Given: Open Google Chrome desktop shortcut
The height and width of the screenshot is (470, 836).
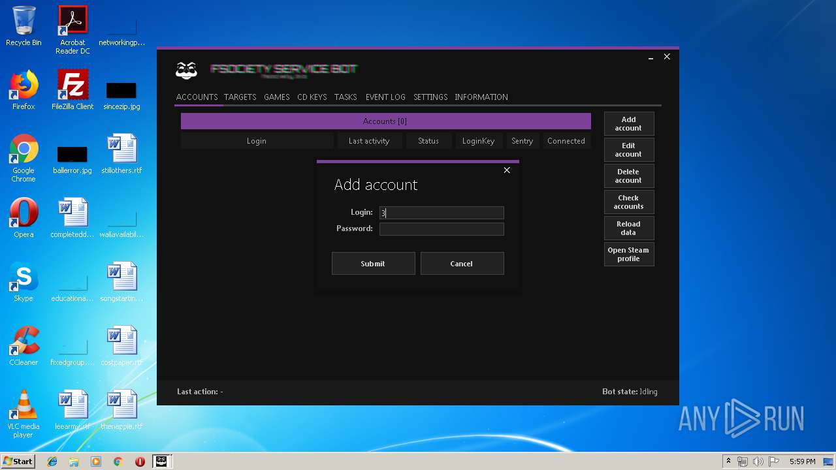Looking at the screenshot, I should [x=24, y=158].
